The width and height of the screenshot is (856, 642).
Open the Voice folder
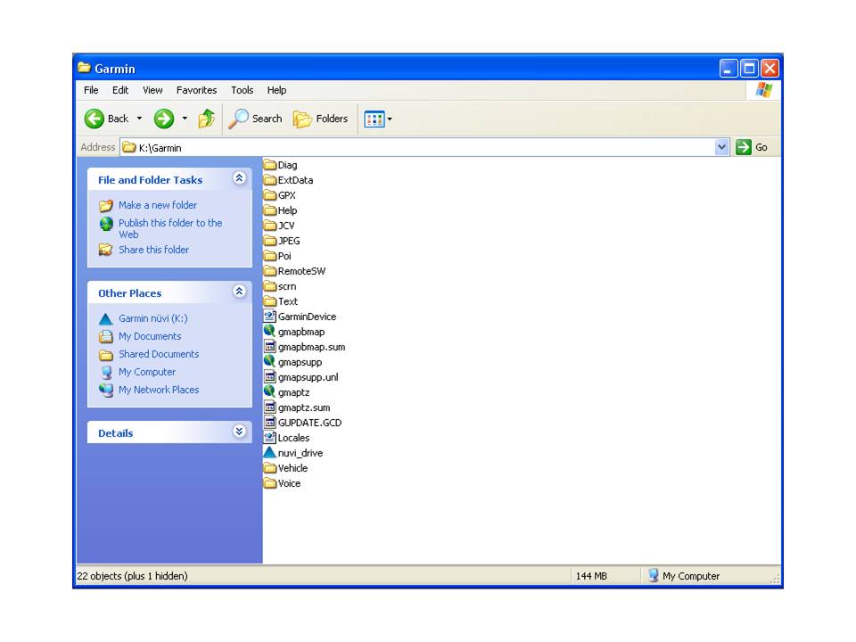tap(288, 483)
